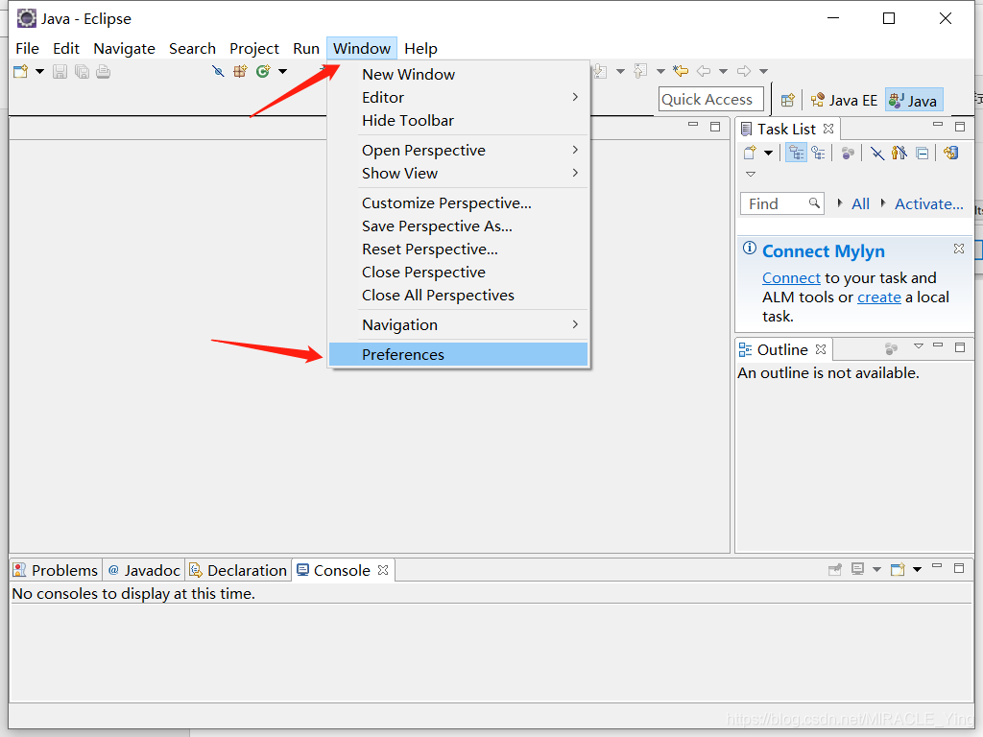Viewport: 983px width, 737px height.
Task: Click the Back navigation arrow icon
Action: tap(704, 71)
